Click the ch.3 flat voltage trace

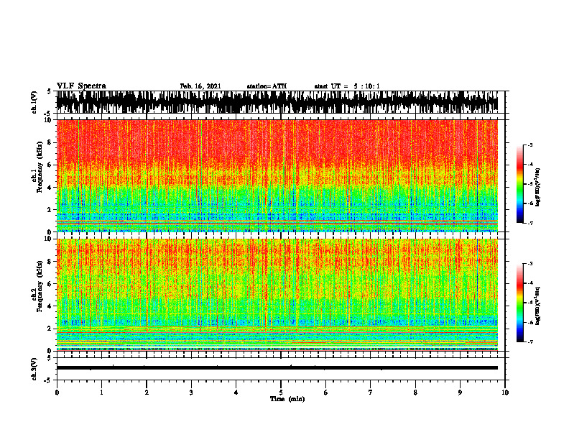click(277, 368)
